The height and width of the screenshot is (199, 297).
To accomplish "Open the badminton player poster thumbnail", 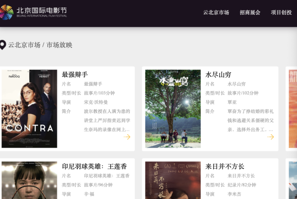I will pos(29,180).
